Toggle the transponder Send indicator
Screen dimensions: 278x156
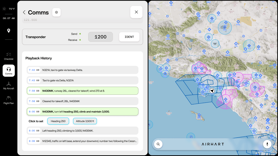click(x=80, y=34)
